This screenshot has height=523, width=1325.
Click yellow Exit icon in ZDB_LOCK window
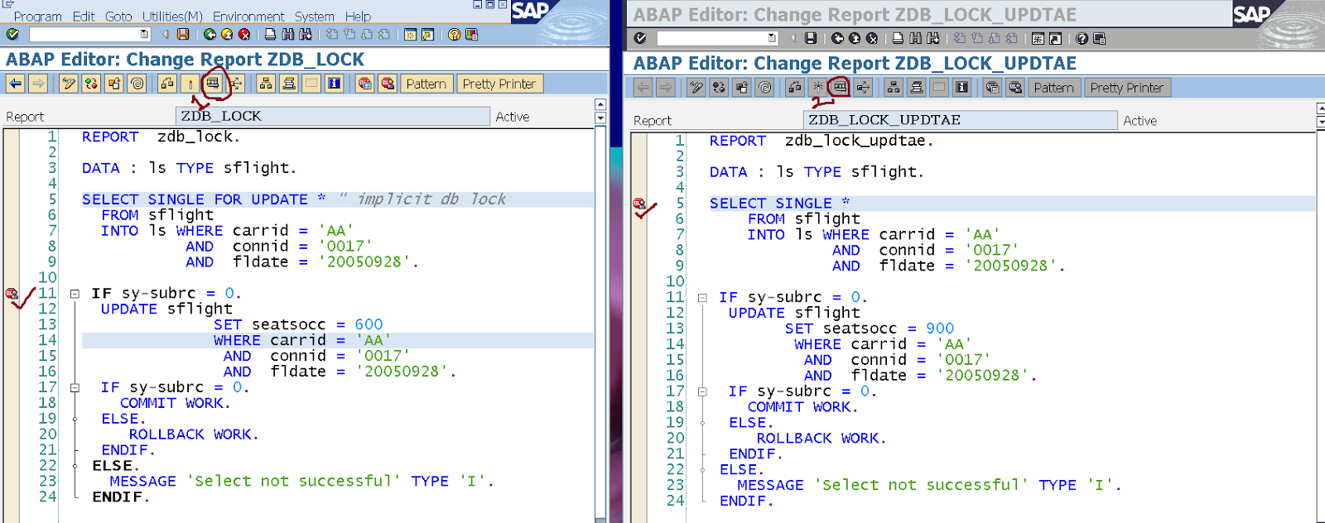pos(227,34)
